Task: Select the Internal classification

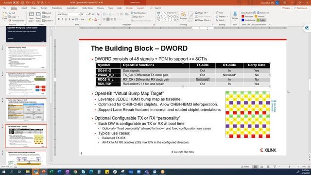Action: [259, 17]
